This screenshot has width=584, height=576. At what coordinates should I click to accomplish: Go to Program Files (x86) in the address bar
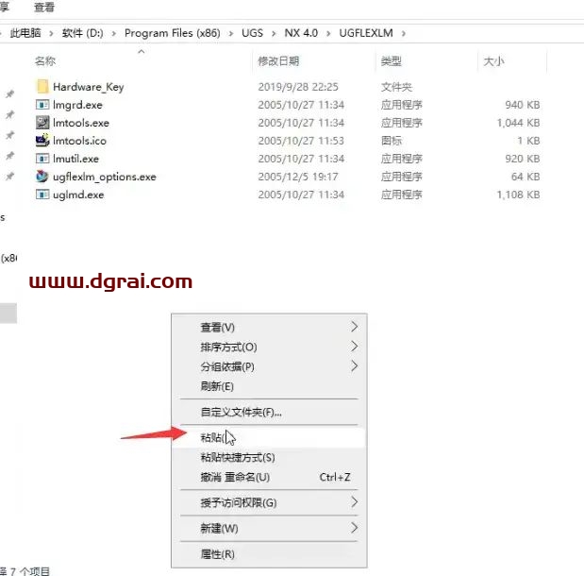tap(172, 33)
